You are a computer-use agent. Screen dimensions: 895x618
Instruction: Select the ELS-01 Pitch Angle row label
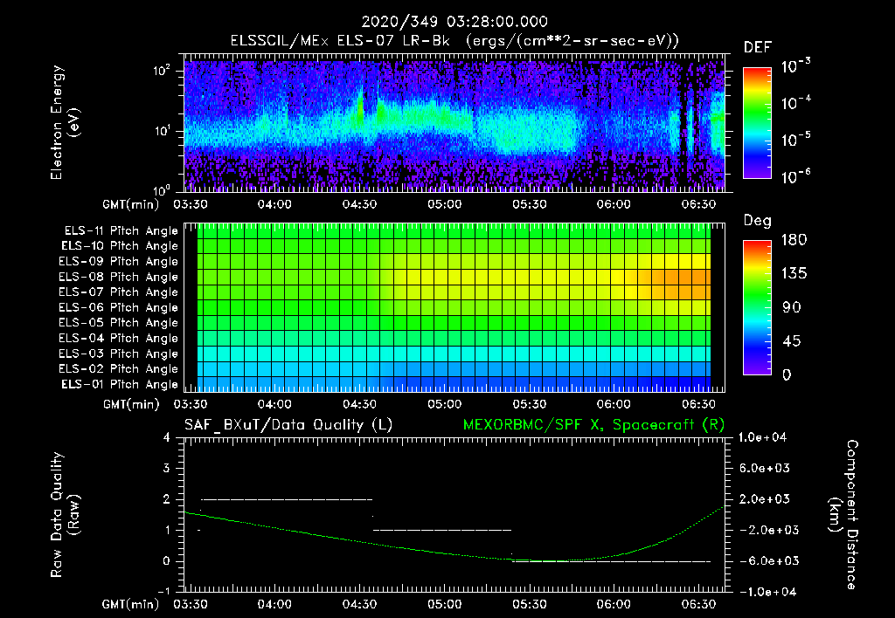(x=120, y=384)
